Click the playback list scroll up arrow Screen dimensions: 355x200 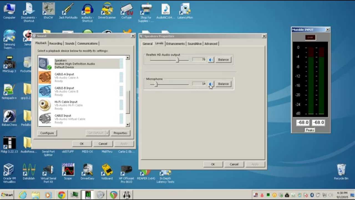click(x=128, y=57)
